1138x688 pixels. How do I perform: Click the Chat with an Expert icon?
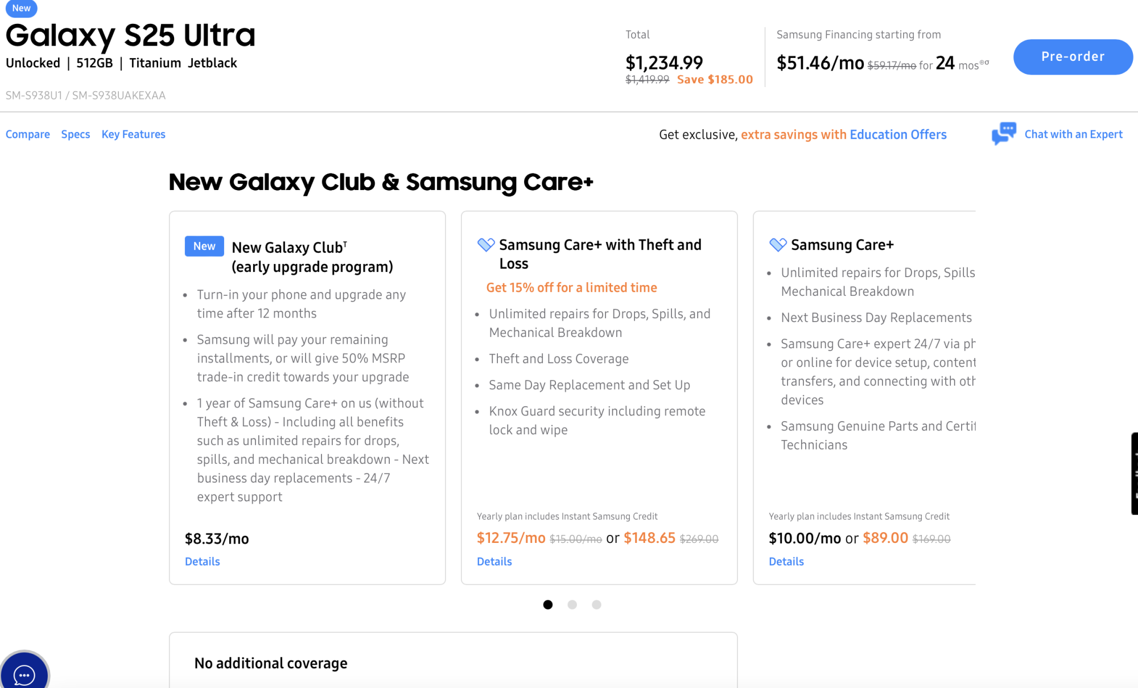[1004, 134]
